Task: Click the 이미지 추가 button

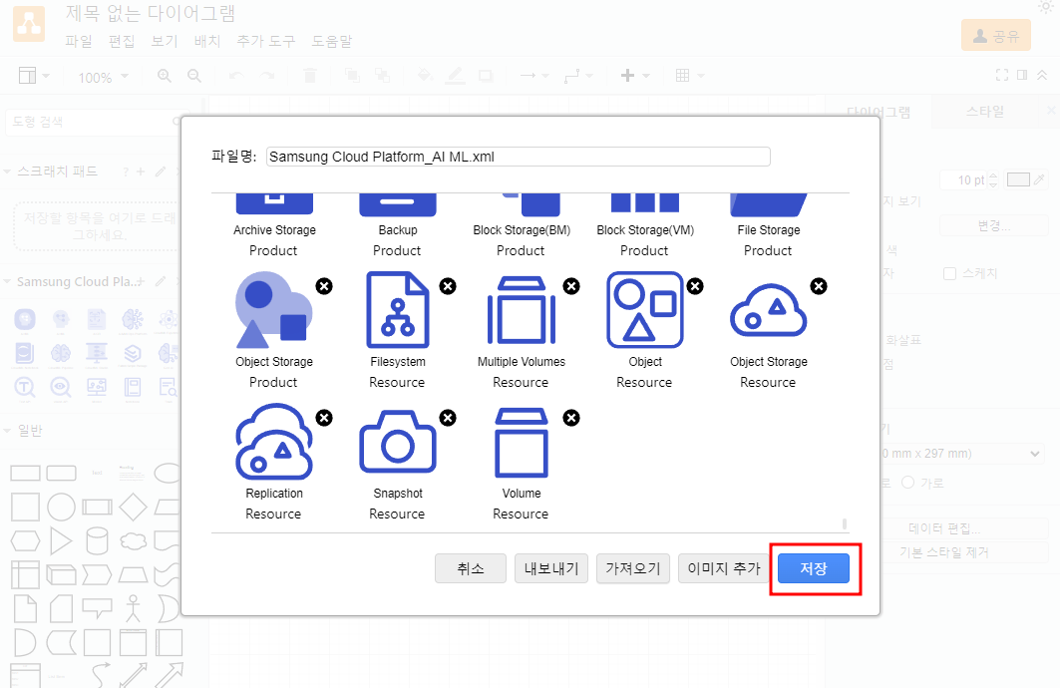Action: pyautogui.click(x=724, y=568)
